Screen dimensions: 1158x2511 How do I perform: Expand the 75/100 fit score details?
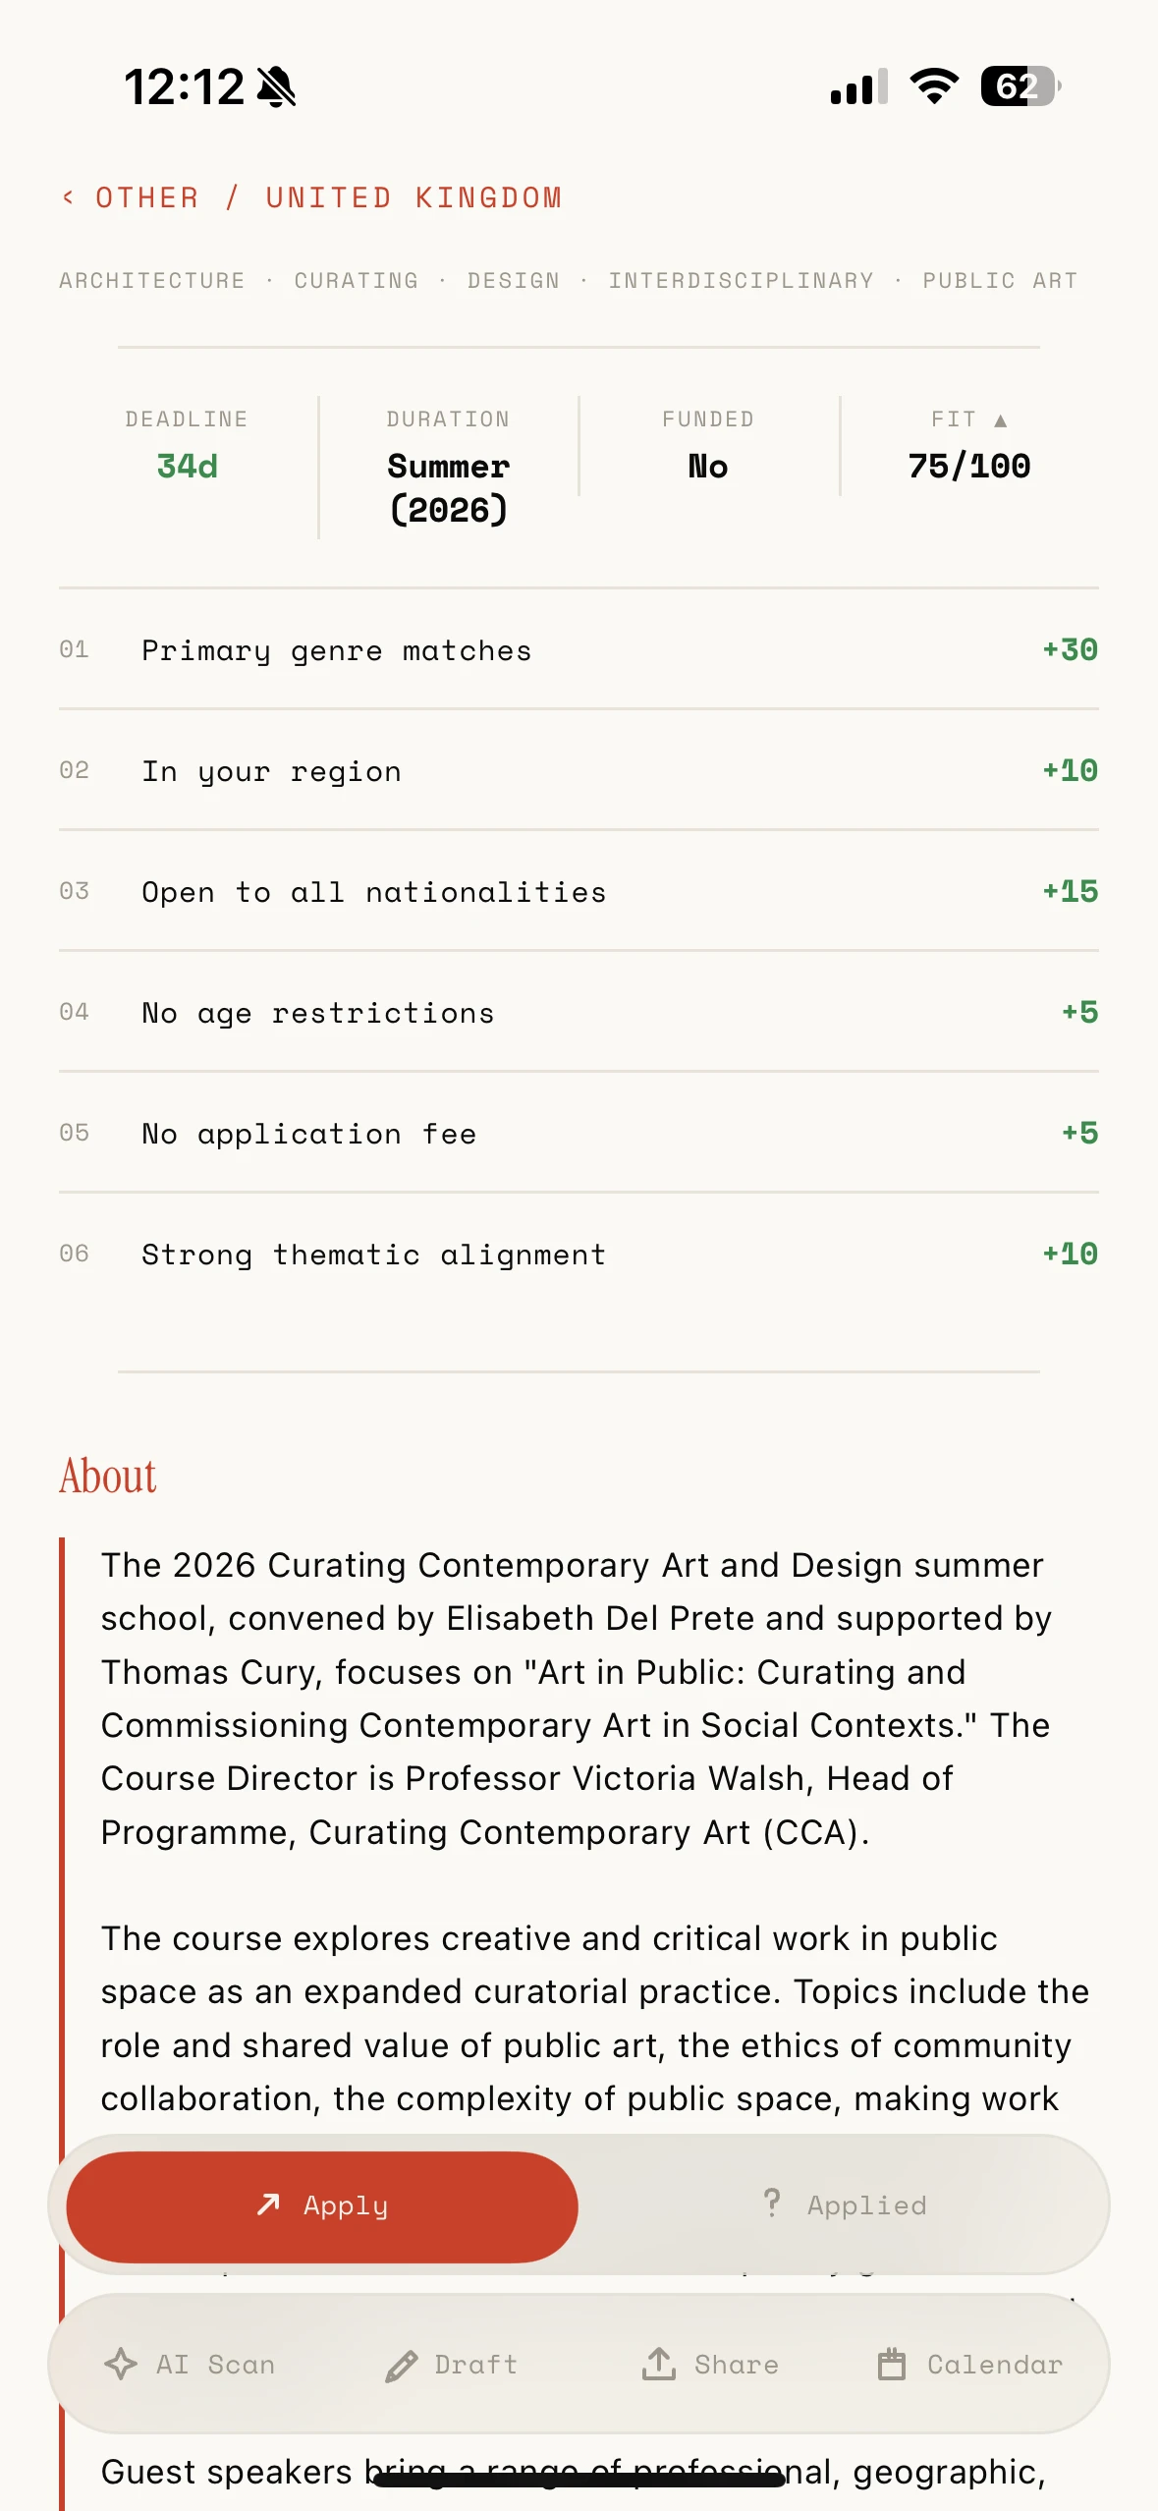969,466
